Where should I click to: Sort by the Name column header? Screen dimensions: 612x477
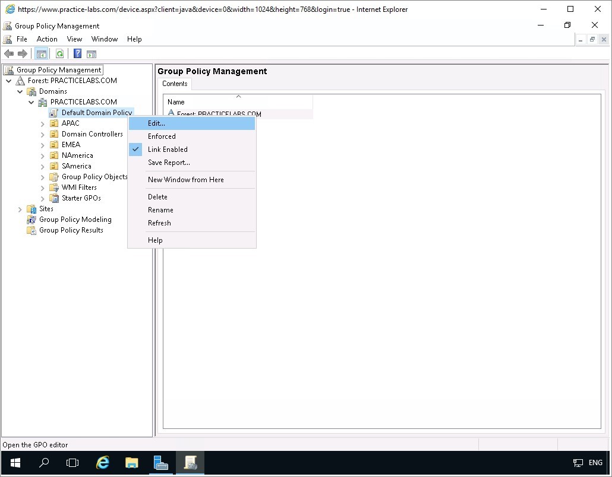238,102
